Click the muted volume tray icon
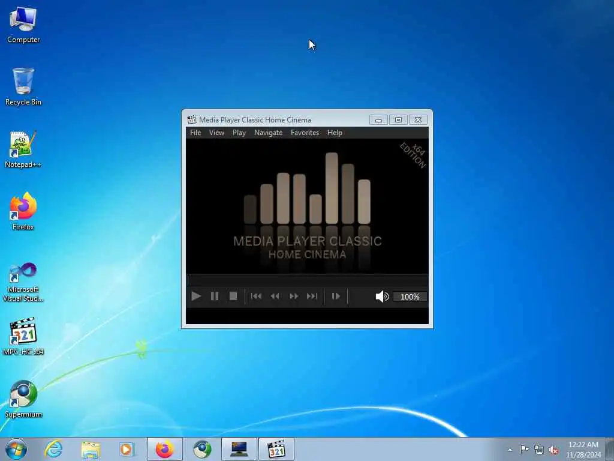 [553, 450]
